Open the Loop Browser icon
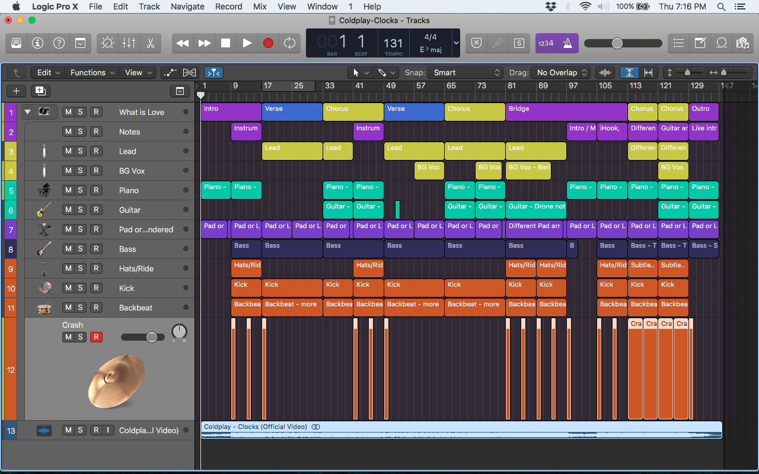 coord(722,43)
